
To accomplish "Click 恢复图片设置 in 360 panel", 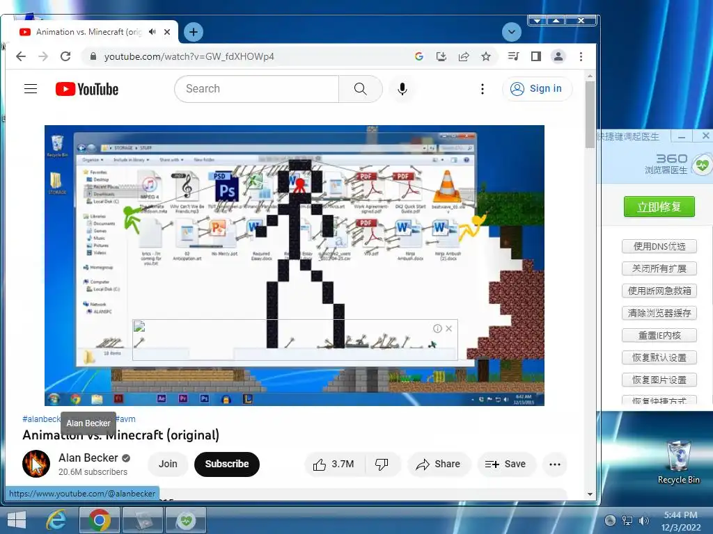I will 659,380.
